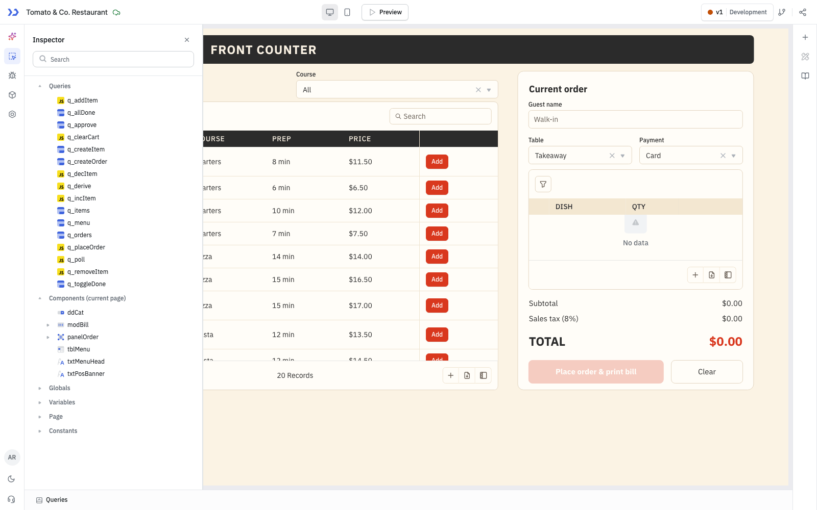Open support headset icon
The image size is (817, 510).
click(x=11, y=499)
